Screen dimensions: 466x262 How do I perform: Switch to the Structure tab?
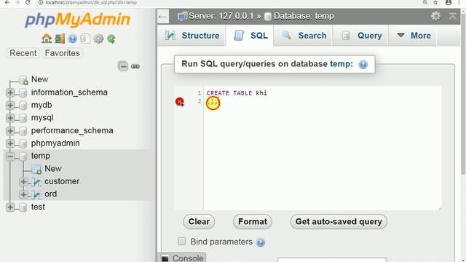tap(191, 36)
